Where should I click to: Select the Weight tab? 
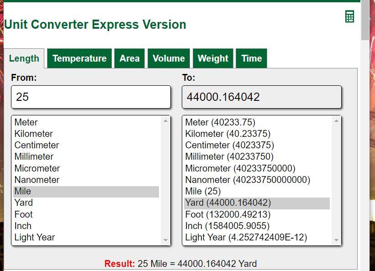point(213,58)
